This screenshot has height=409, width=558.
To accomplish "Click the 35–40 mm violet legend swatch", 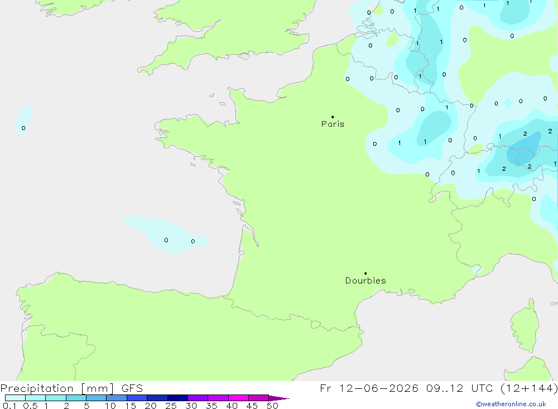I will click(218, 398).
